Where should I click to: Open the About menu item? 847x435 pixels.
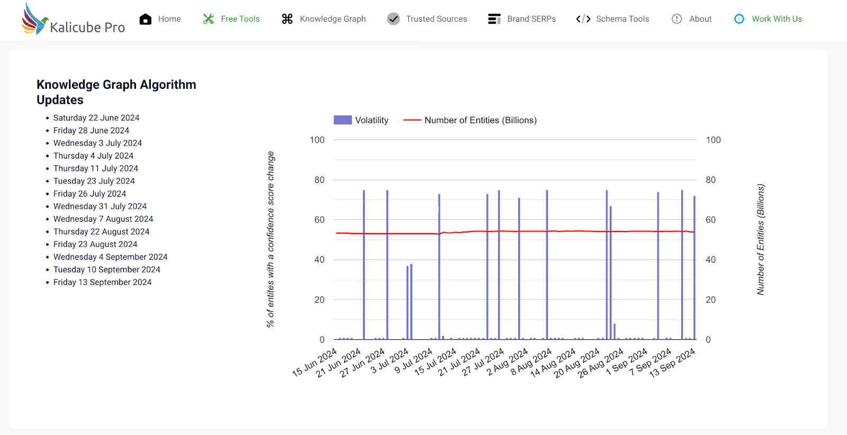tap(700, 19)
